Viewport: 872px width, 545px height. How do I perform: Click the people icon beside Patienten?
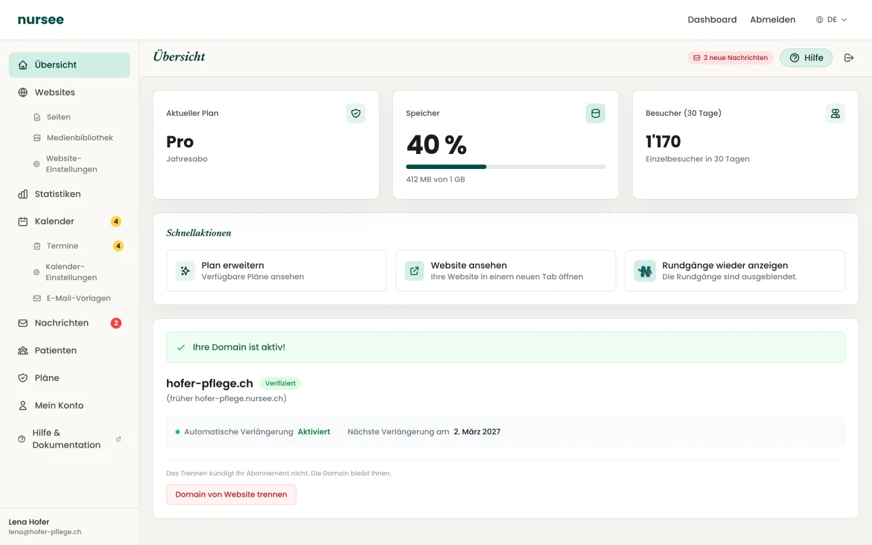[23, 350]
